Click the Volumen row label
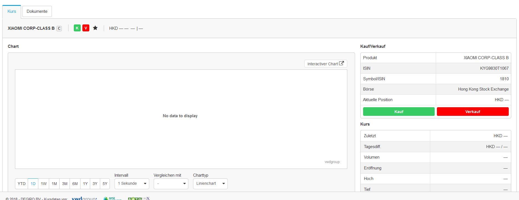Viewport: 519px width, 200px height. [x=371, y=157]
